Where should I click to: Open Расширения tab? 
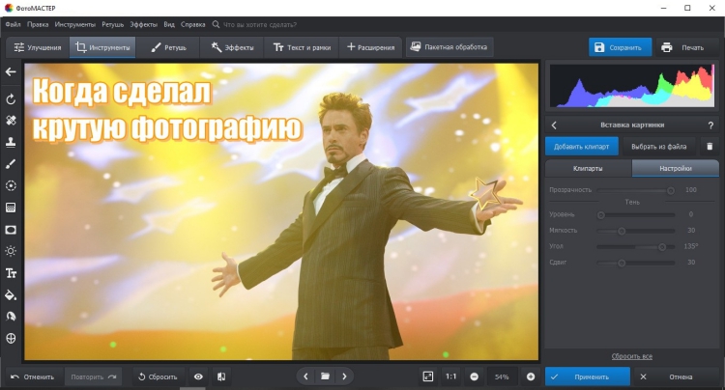click(370, 47)
